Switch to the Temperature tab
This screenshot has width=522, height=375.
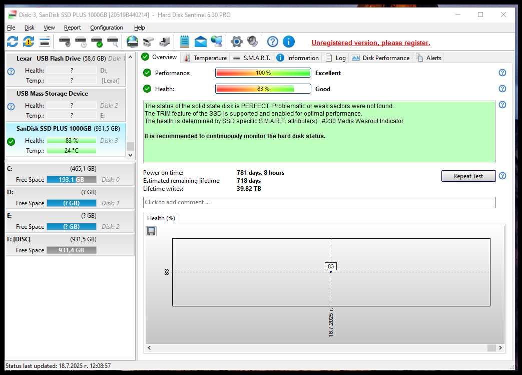(205, 58)
